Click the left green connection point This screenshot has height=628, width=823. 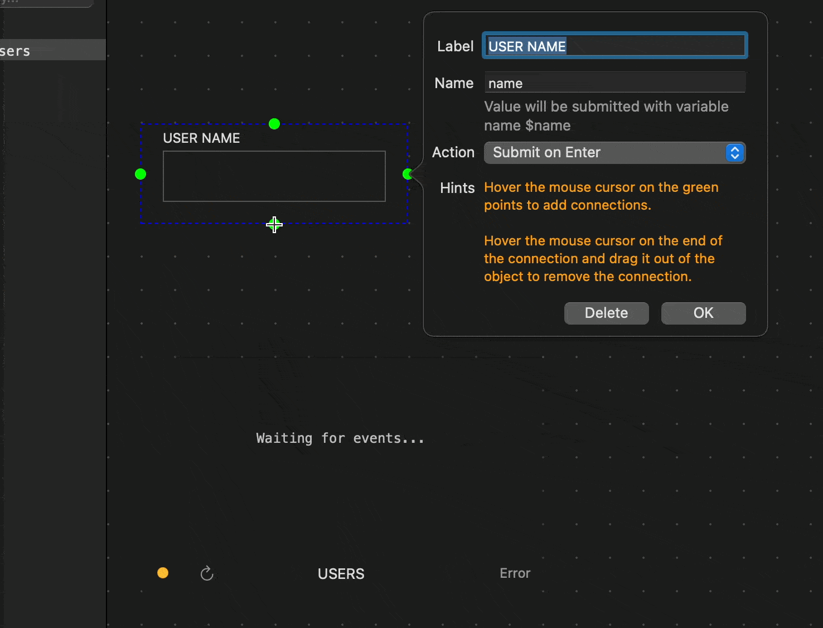click(141, 174)
